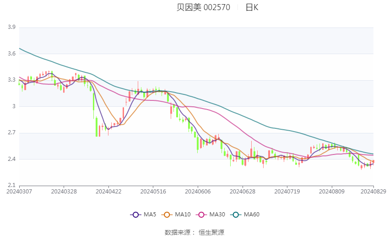Hide the MA60 legend series
Screen dimensions: 389x237
236,215
